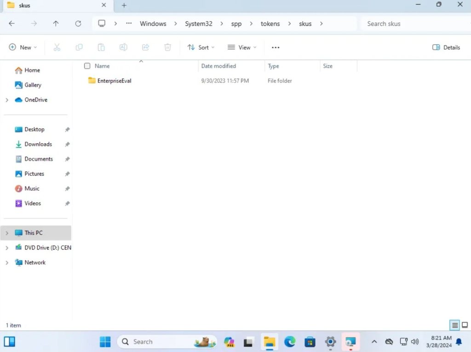The height and width of the screenshot is (352, 471).
Task: Toggle the Details pane
Action: click(x=446, y=47)
